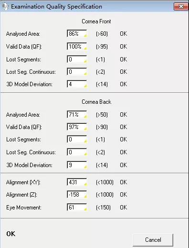Click Cornea Front Lost Segments value box

[77, 60]
